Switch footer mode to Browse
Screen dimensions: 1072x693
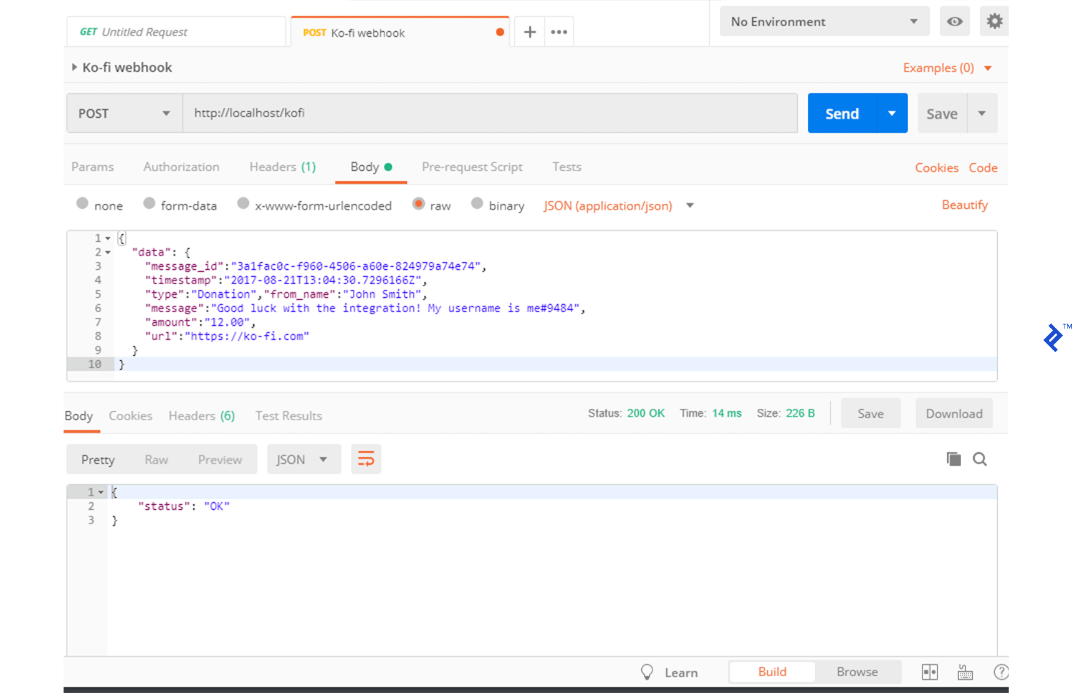click(x=857, y=672)
